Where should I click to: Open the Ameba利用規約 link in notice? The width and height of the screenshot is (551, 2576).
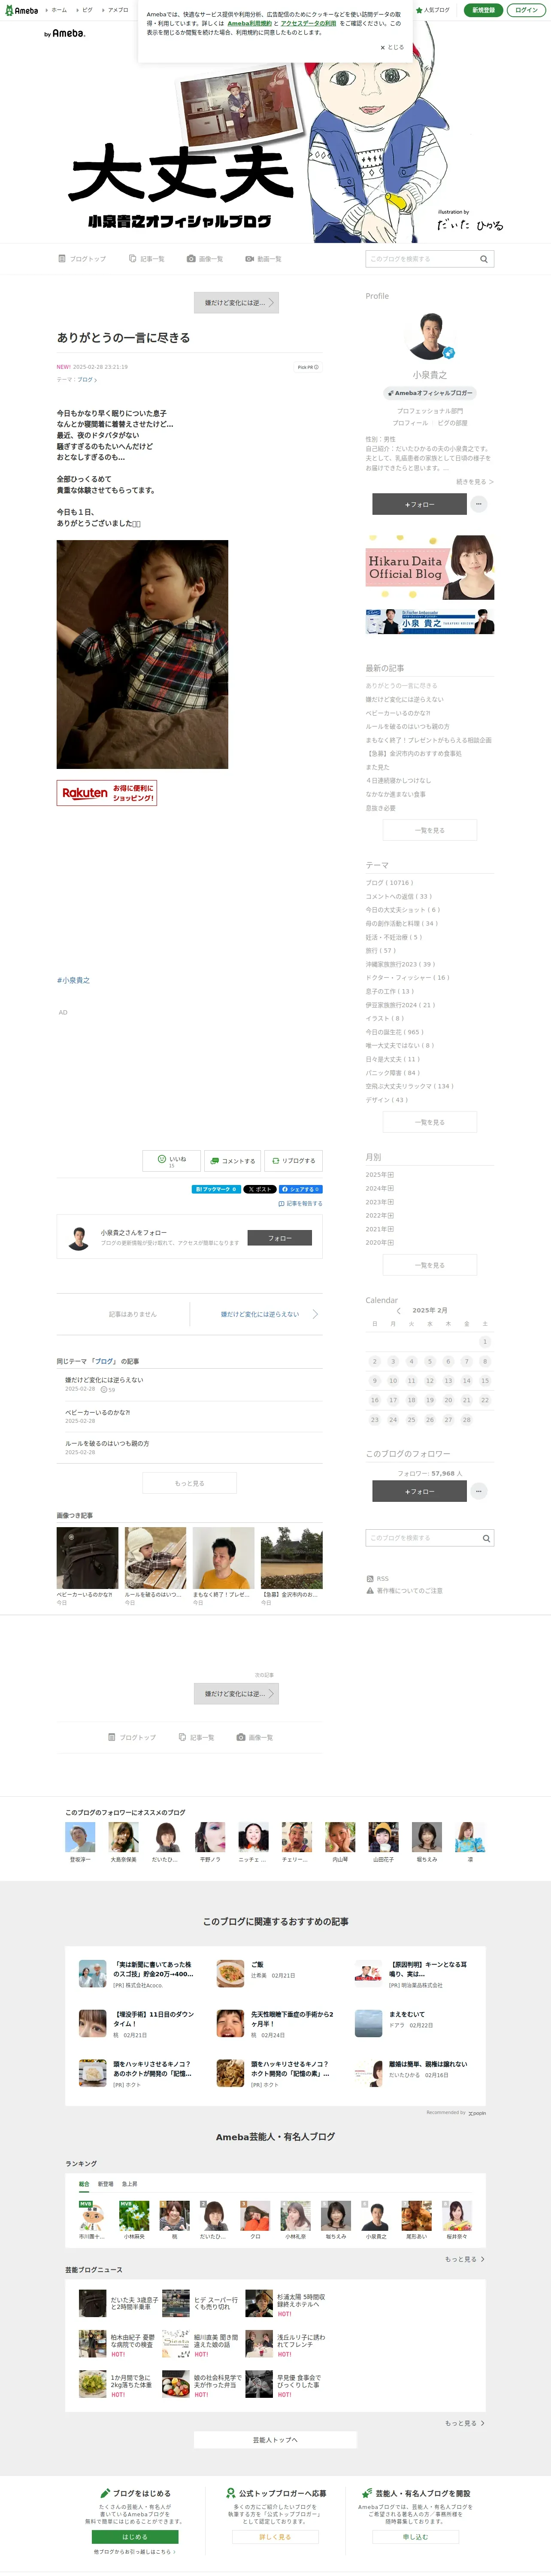(249, 23)
